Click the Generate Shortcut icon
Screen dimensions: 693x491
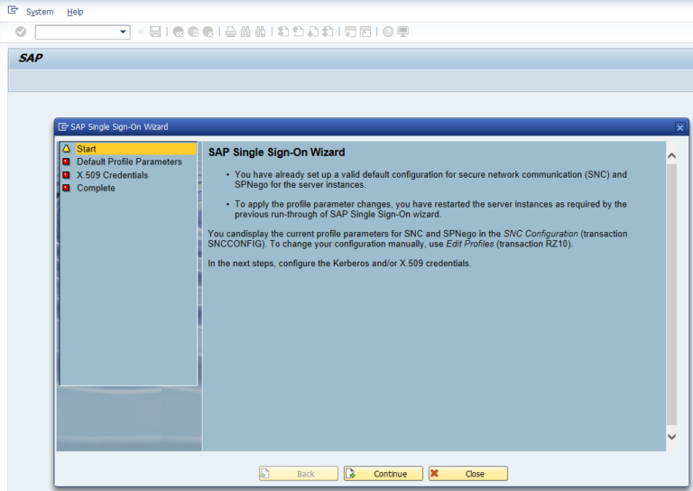pos(365,32)
